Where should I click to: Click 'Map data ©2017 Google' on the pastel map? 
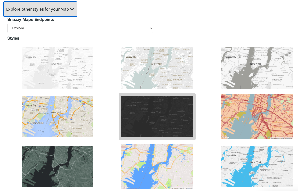point(177,188)
